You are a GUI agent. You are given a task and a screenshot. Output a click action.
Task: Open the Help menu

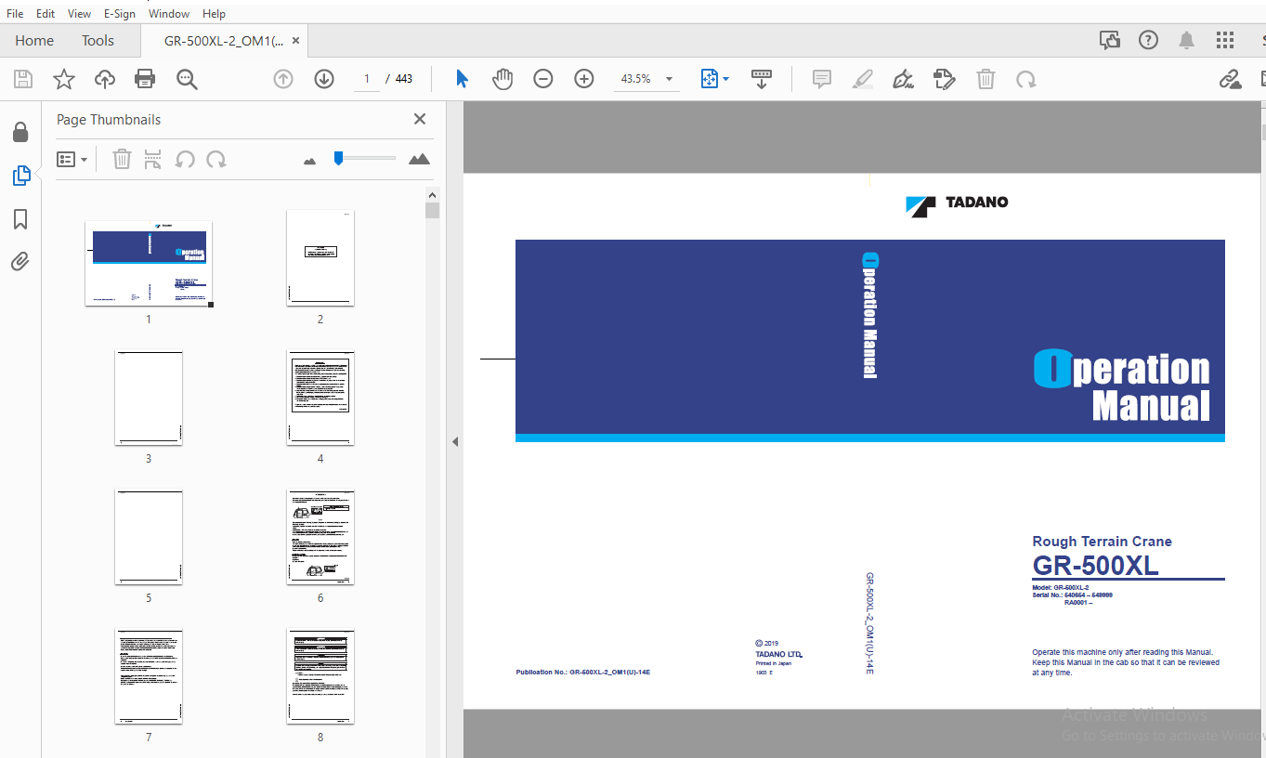(214, 13)
